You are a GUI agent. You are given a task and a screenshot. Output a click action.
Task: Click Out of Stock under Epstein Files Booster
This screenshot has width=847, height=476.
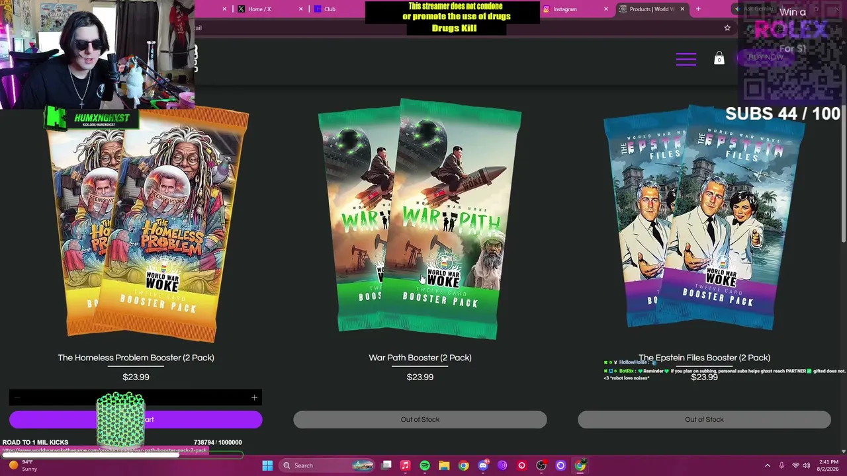(704, 419)
